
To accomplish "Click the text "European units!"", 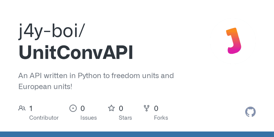I will [45, 87].
